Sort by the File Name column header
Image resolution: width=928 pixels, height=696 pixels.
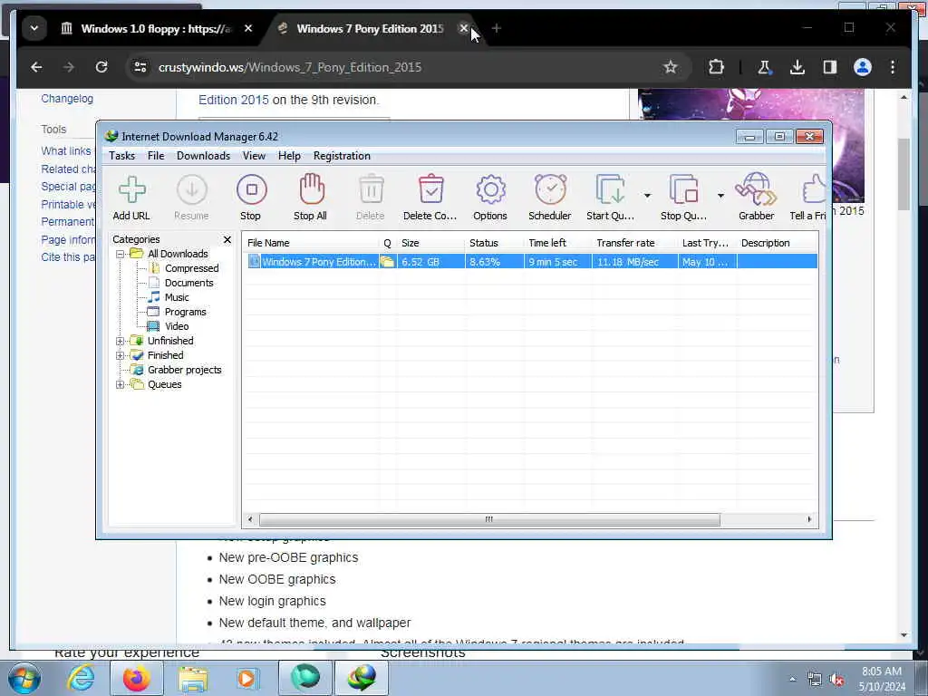click(311, 243)
